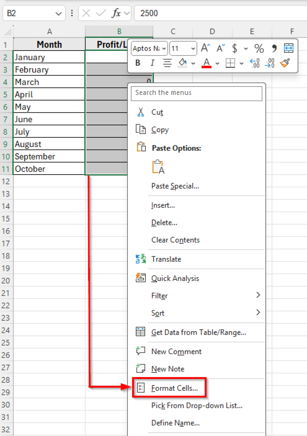
Task: Click the Search the menus field
Action: pyautogui.click(x=196, y=93)
